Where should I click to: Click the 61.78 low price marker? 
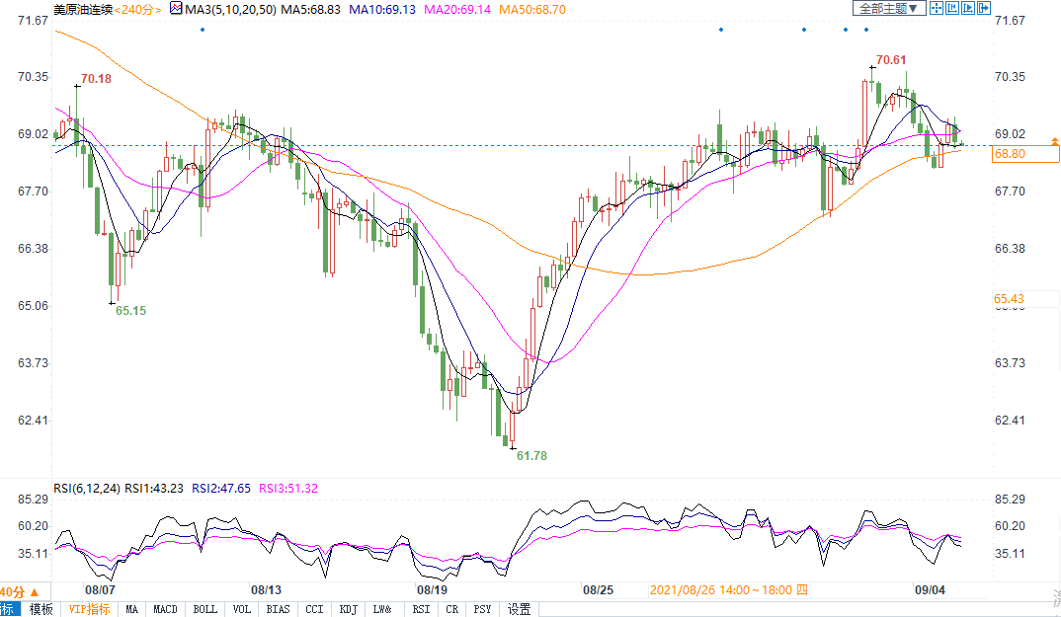531,456
